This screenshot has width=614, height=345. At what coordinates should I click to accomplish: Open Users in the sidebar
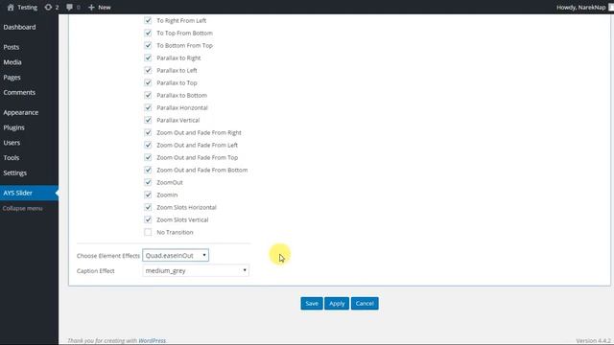(12, 143)
